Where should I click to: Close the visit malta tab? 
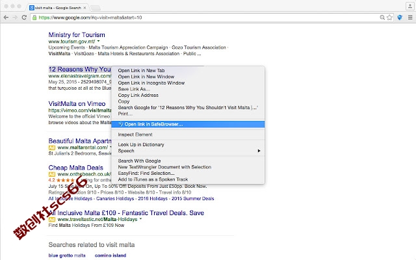coord(84,8)
